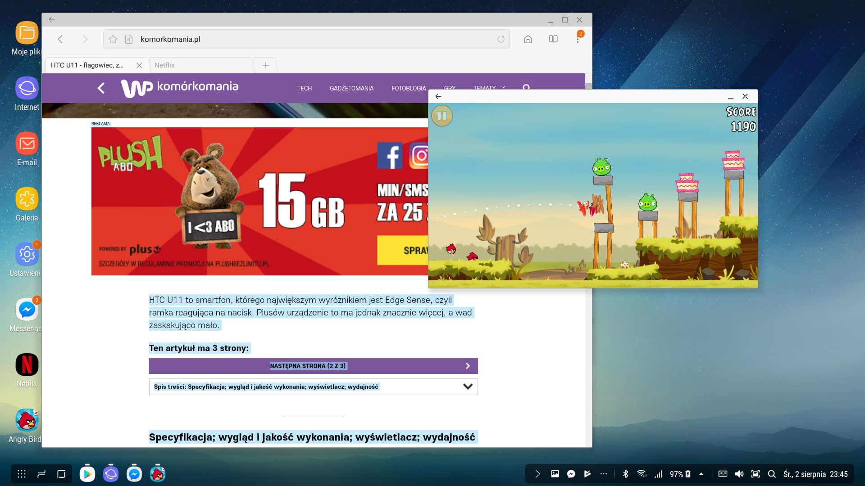Open Ustawienia settings desktop icon
Screen dimensions: 865x486
click(27, 254)
